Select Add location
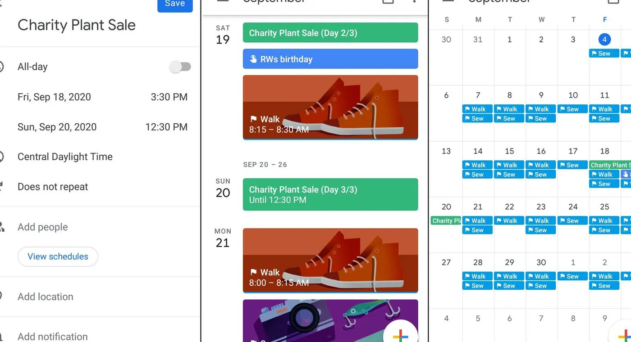Viewport: 631px width, 342px height. pyautogui.click(x=46, y=297)
